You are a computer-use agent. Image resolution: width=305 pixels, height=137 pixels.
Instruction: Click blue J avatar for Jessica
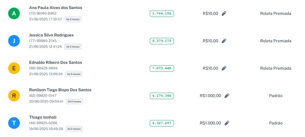(x=14, y=41)
